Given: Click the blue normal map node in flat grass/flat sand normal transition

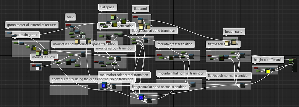Looking at the screenshot, I should 141,97.
